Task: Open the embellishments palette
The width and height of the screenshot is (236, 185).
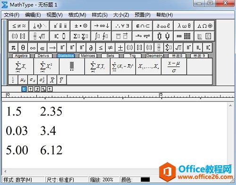Action: tap(60, 25)
